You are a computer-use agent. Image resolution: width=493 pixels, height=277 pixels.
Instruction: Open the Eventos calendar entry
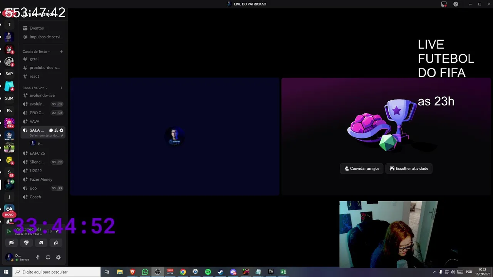point(42,28)
